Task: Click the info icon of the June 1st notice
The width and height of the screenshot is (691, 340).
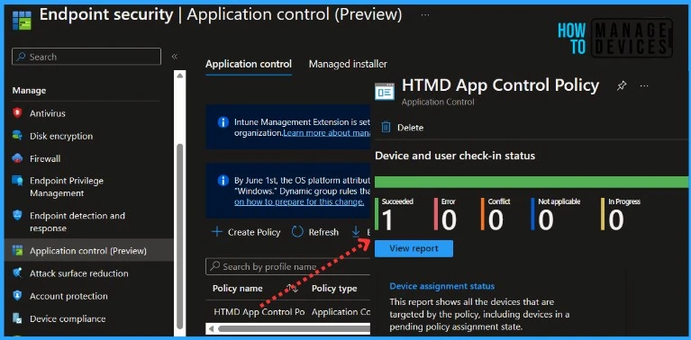Action: pos(223,180)
